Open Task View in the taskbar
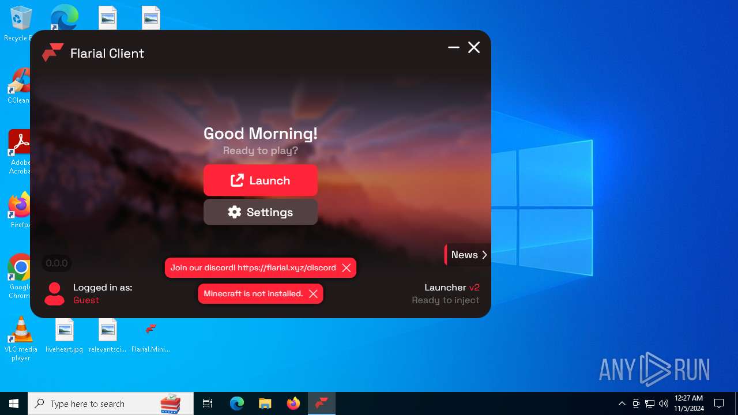The image size is (738, 415). coord(208,403)
